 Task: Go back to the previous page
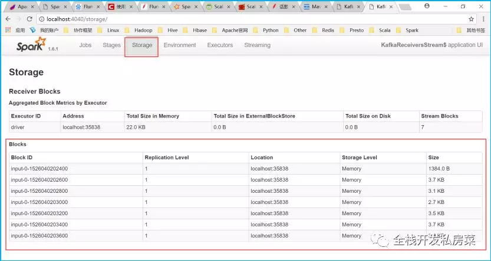click(x=8, y=19)
